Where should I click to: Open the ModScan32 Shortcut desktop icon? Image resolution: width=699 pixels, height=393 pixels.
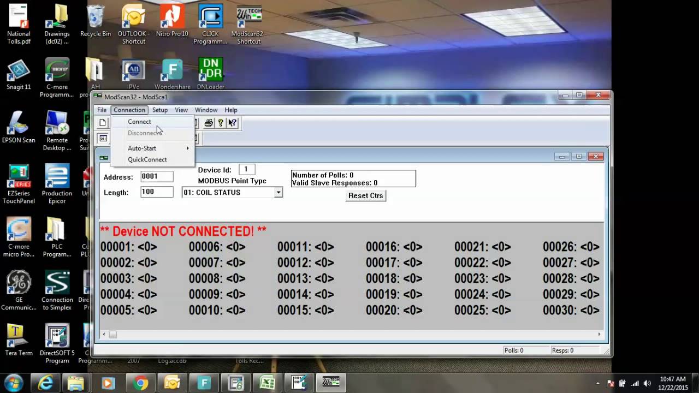[x=248, y=24]
